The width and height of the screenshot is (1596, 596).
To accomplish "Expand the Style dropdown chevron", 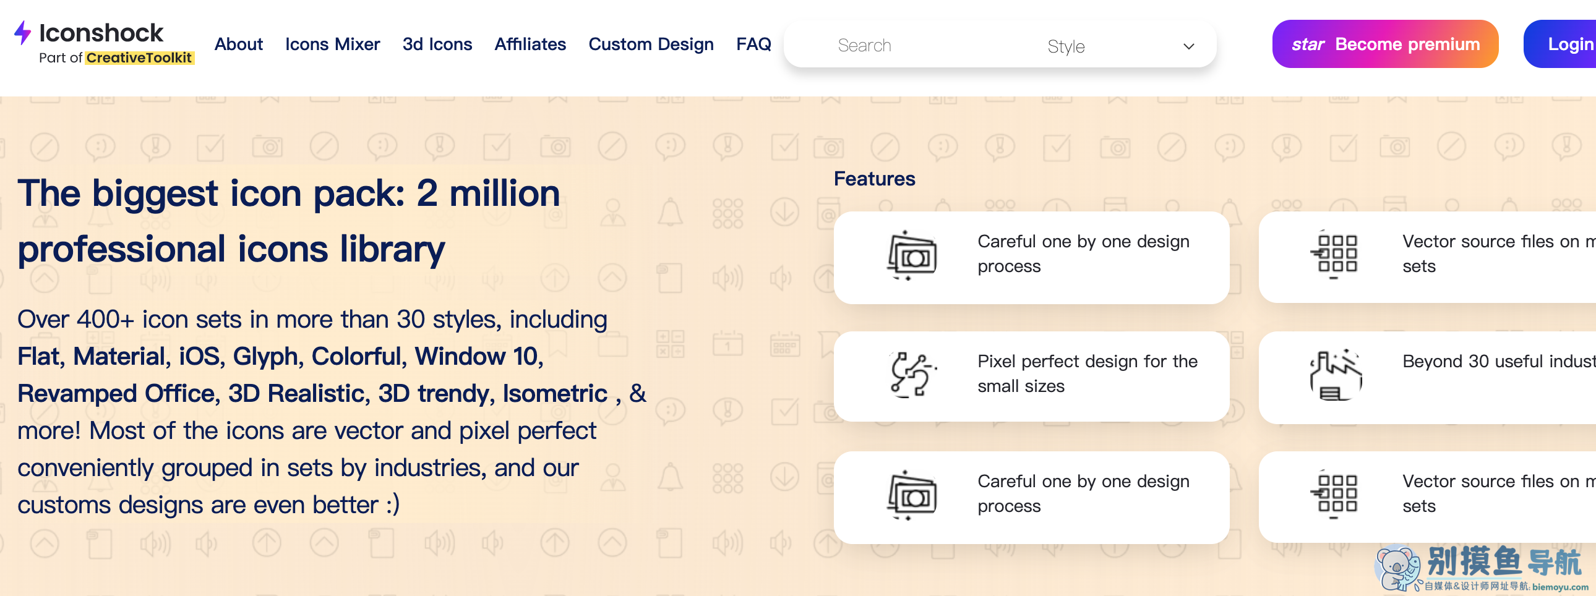I will (x=1188, y=46).
